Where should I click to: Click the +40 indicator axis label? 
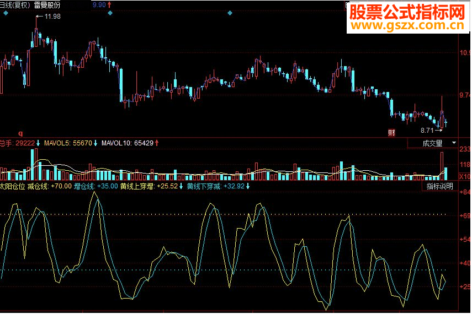tap(465, 263)
